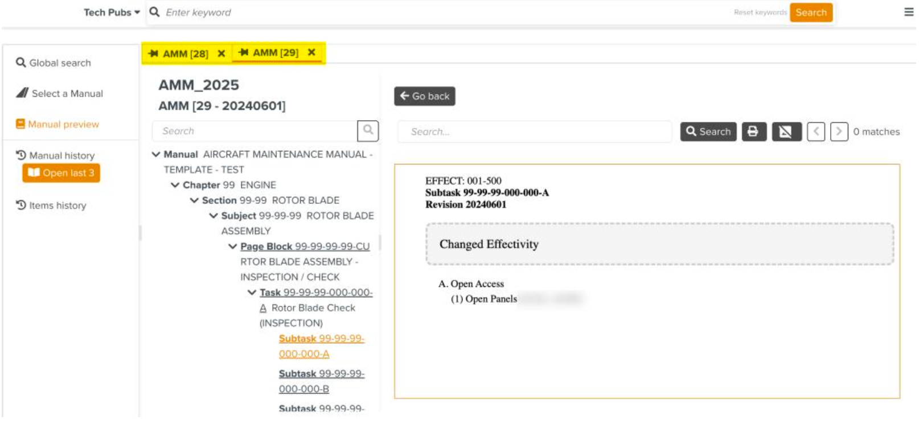The width and height of the screenshot is (919, 428).
Task: Go to next search match arrow
Action: 838,131
